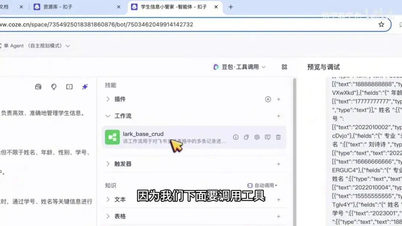Expand the 文本 knowledge section
Viewport: 402px width, 226px height.
pos(108,199)
